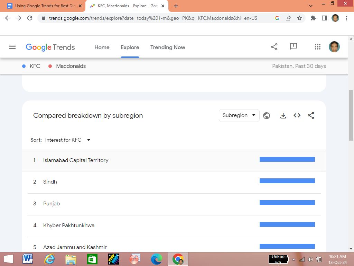The height and width of the screenshot is (266, 354).
Task: Toggle low search volume regions globe icon
Action: pos(267,116)
